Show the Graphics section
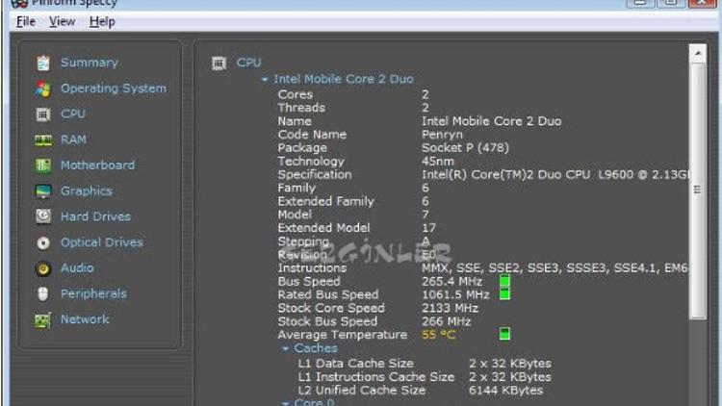The width and height of the screenshot is (722, 406). point(87,191)
